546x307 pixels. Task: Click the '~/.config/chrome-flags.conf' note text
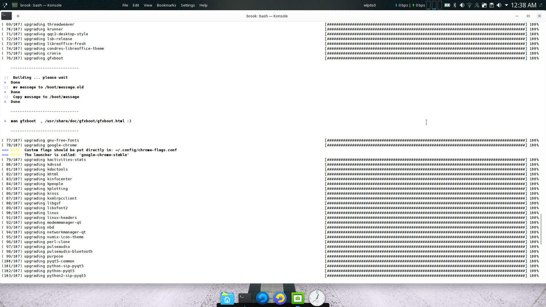click(146, 150)
